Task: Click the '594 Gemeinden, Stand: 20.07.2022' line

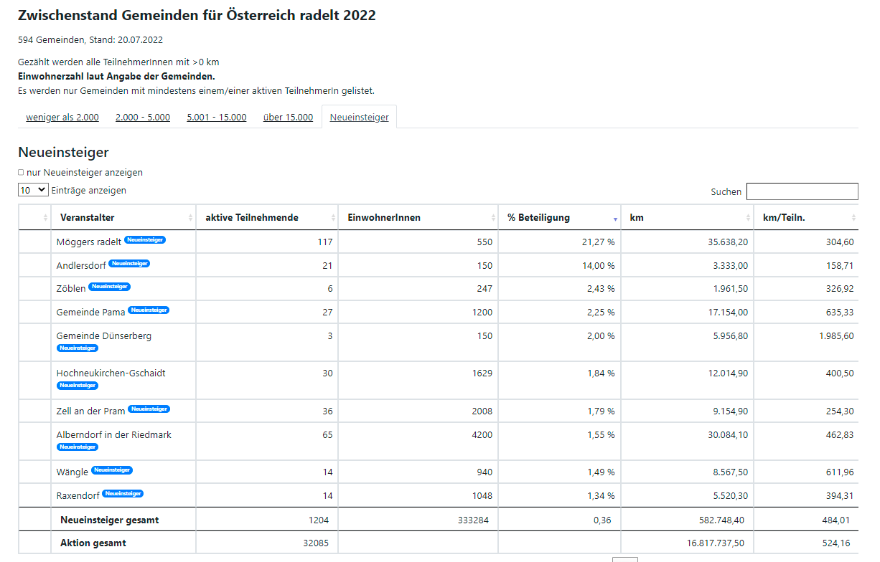Action: 90,40
